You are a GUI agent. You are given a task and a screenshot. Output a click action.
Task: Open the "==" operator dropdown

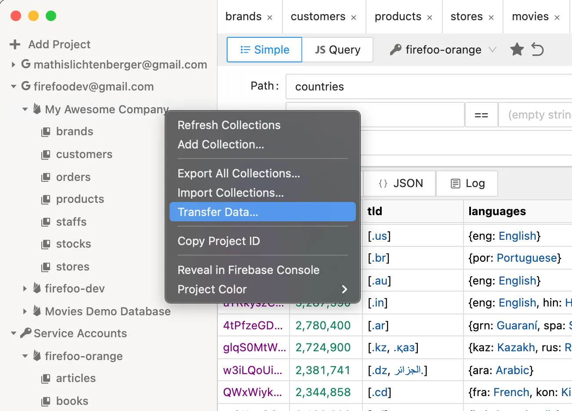pos(481,115)
